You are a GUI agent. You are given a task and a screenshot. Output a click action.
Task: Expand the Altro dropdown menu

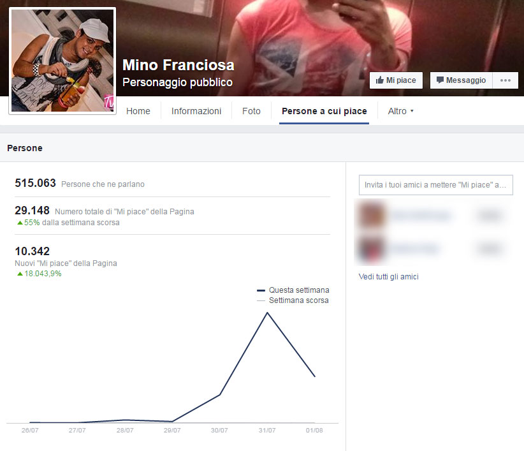[401, 111]
